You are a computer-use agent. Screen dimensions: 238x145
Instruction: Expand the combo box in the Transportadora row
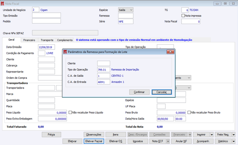[189, 88]
